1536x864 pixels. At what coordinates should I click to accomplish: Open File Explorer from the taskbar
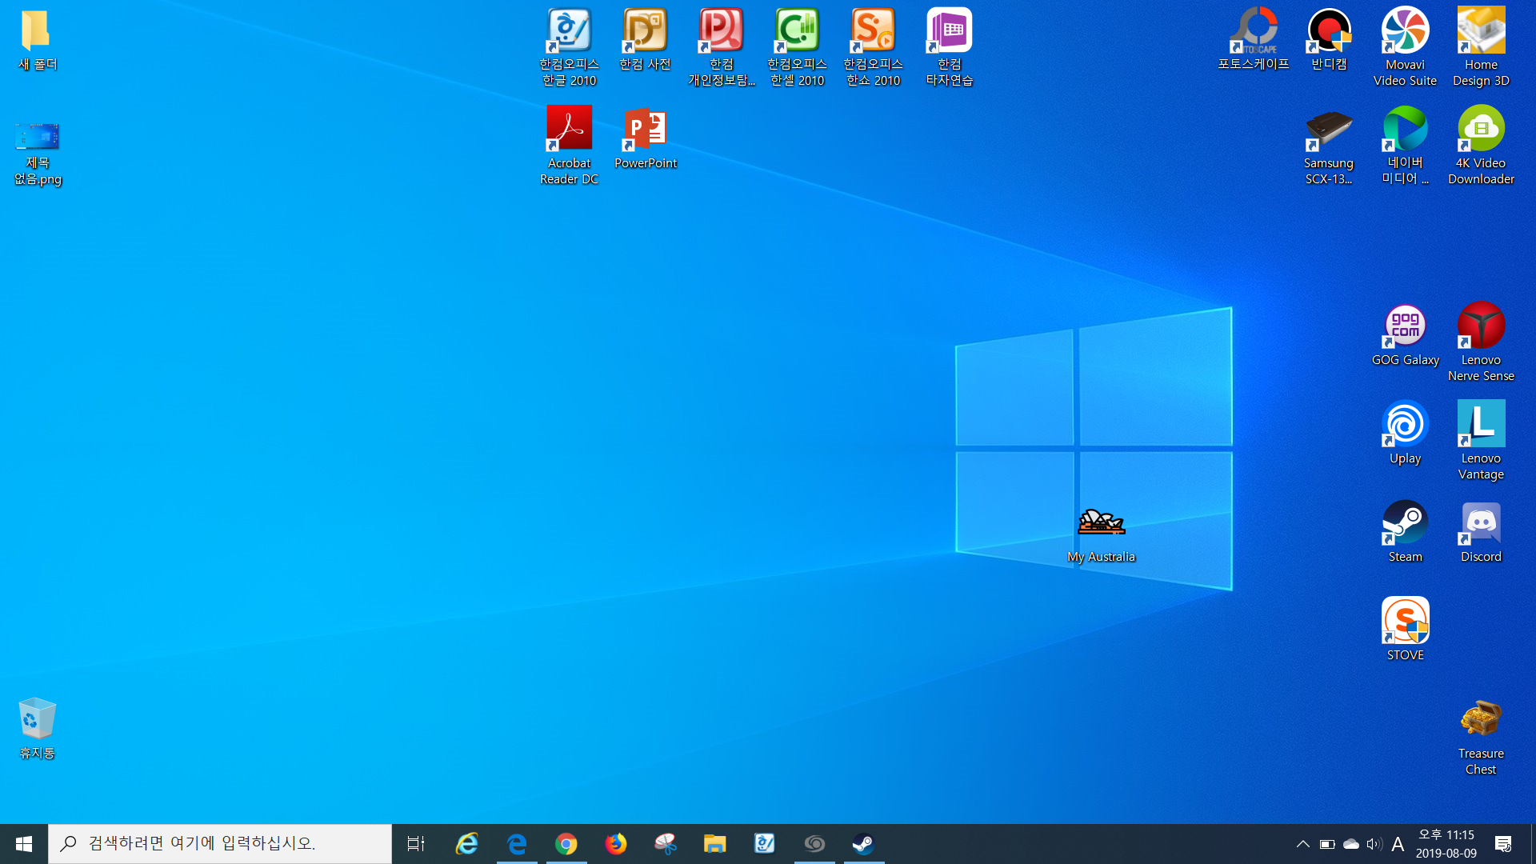tap(714, 844)
